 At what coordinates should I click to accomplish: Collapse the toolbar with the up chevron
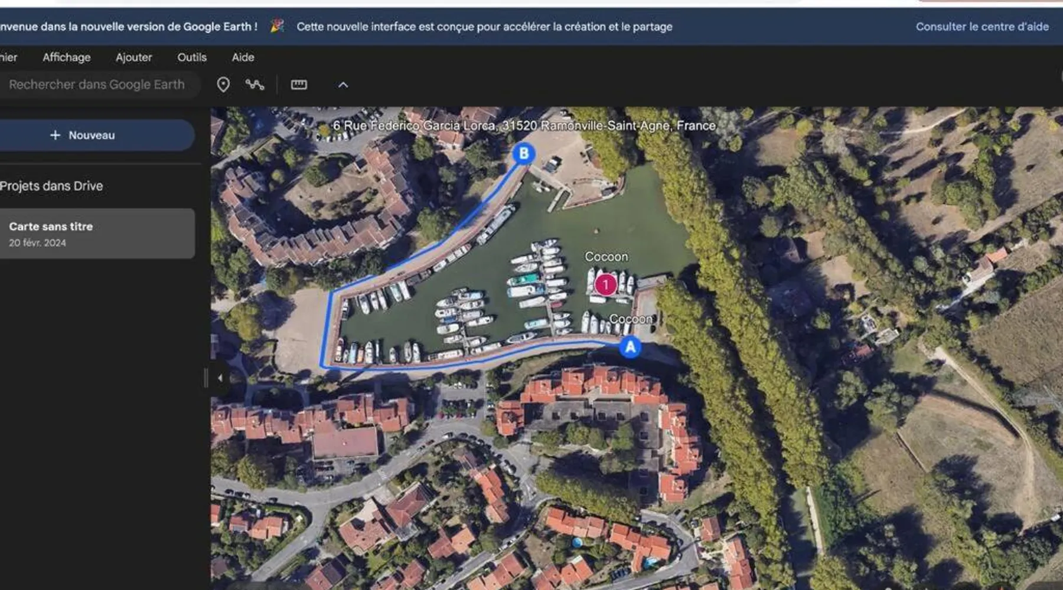pos(343,85)
